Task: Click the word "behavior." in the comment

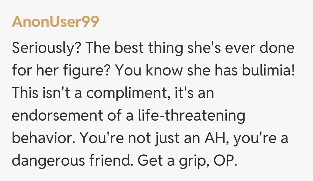Action: (43, 138)
